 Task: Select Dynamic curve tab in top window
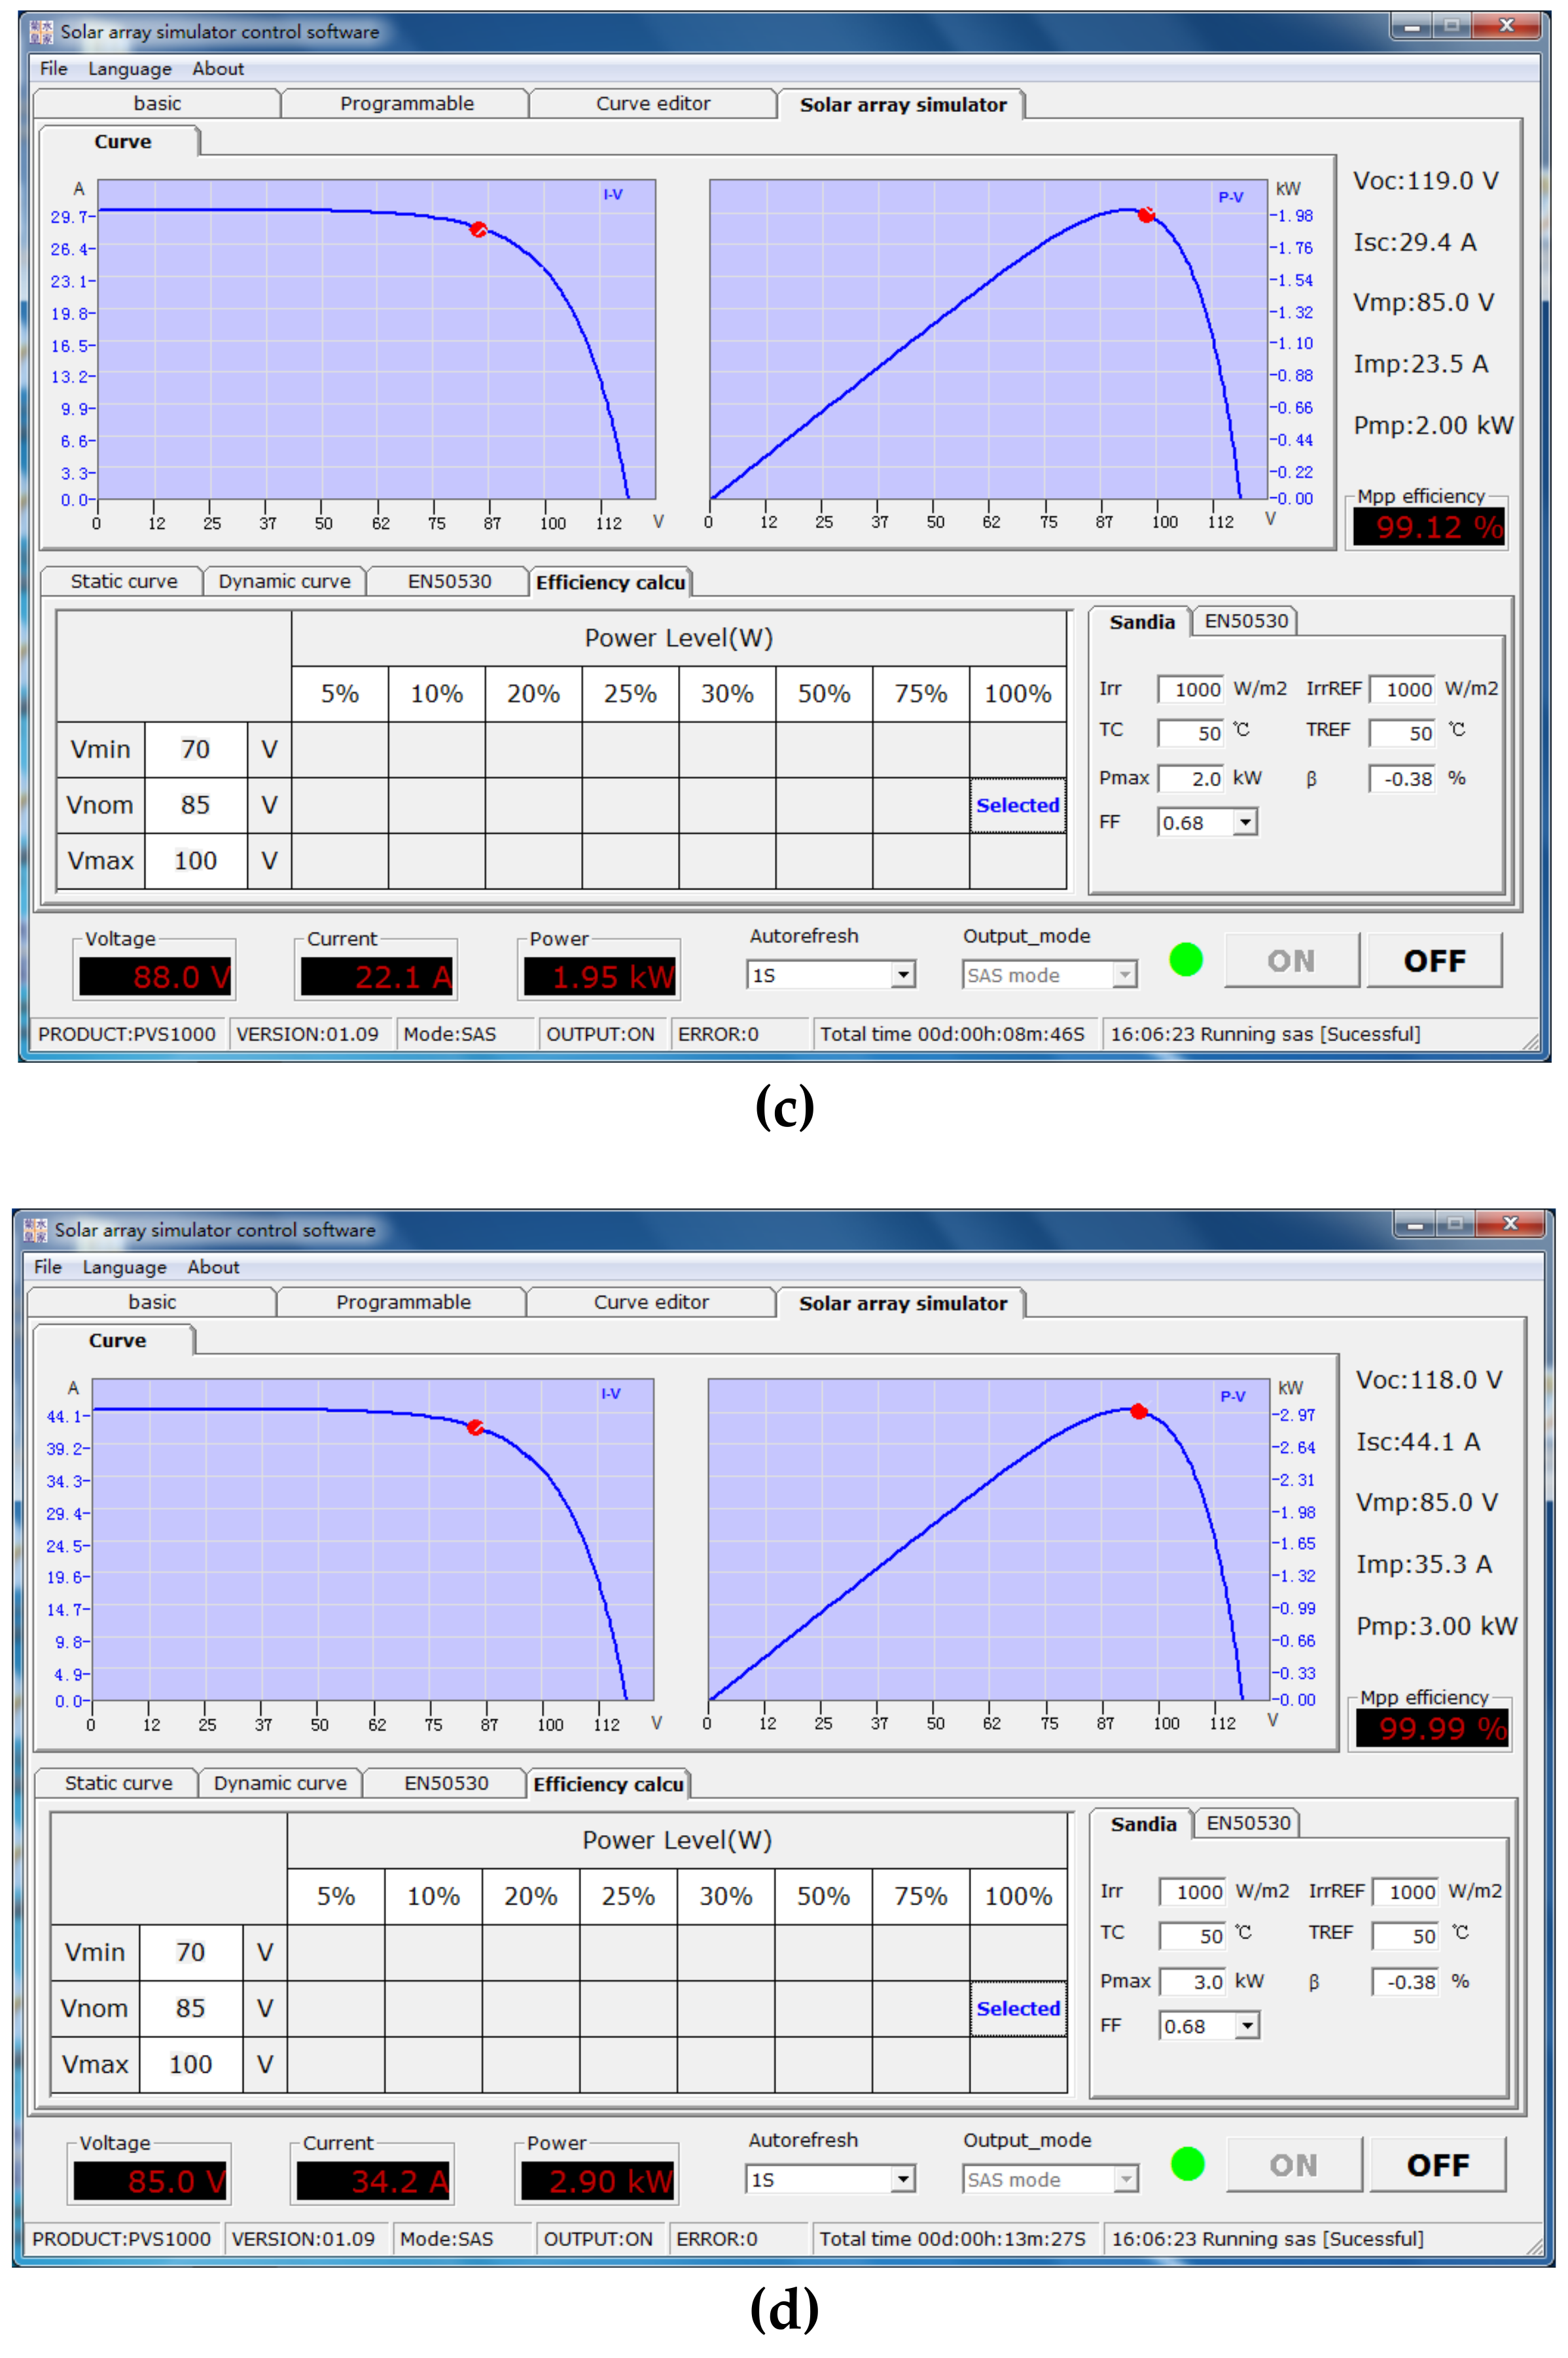tap(284, 581)
